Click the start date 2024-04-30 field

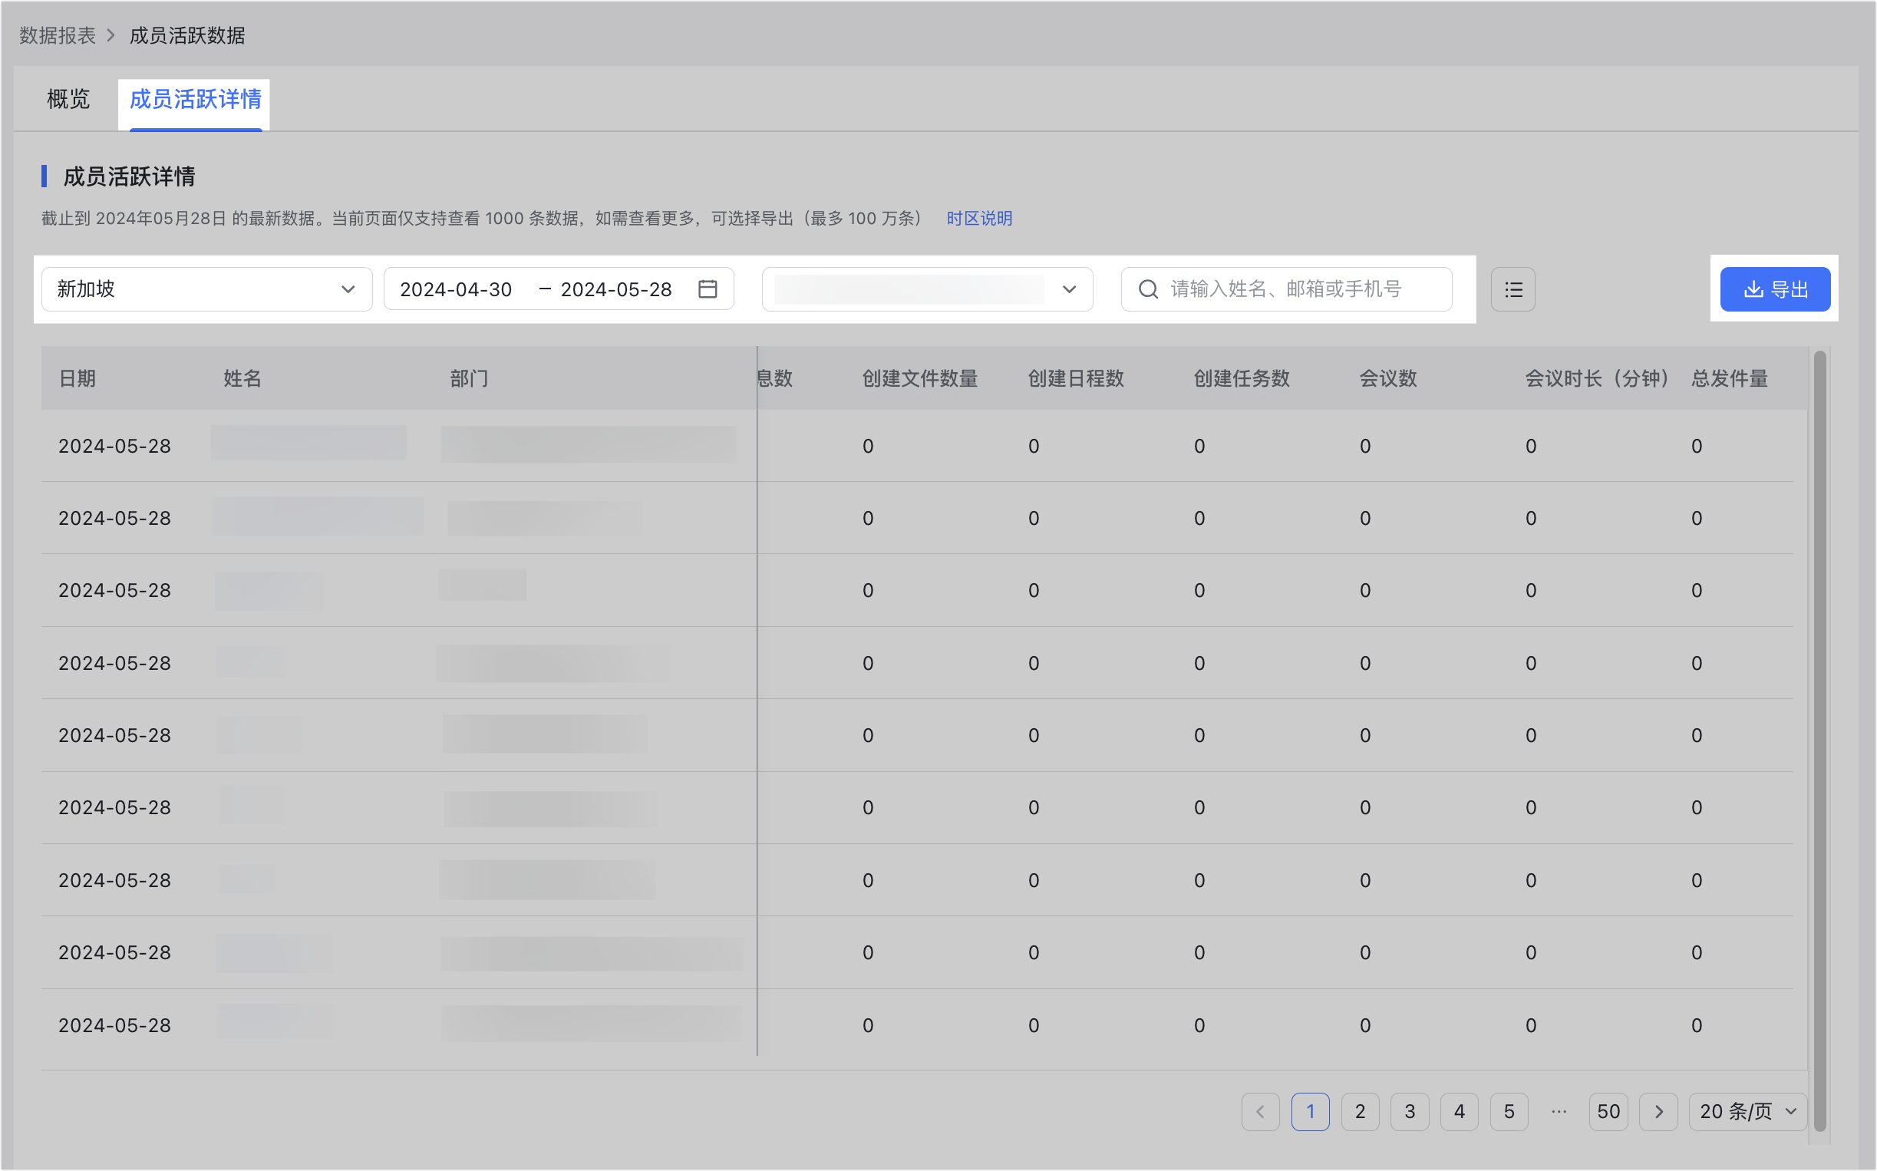[x=456, y=289]
